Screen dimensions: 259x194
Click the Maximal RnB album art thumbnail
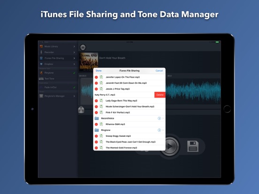89,61
